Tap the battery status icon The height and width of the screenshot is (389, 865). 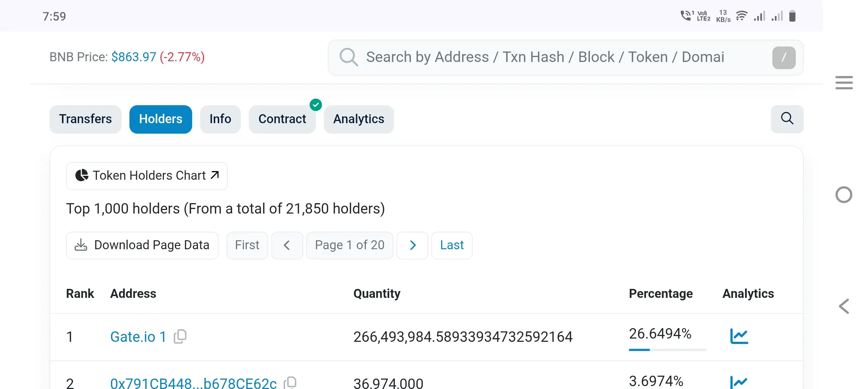pos(792,16)
